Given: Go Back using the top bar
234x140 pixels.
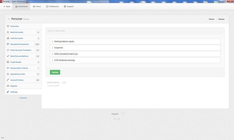Looking at the screenshot, I should [x=7, y=6].
